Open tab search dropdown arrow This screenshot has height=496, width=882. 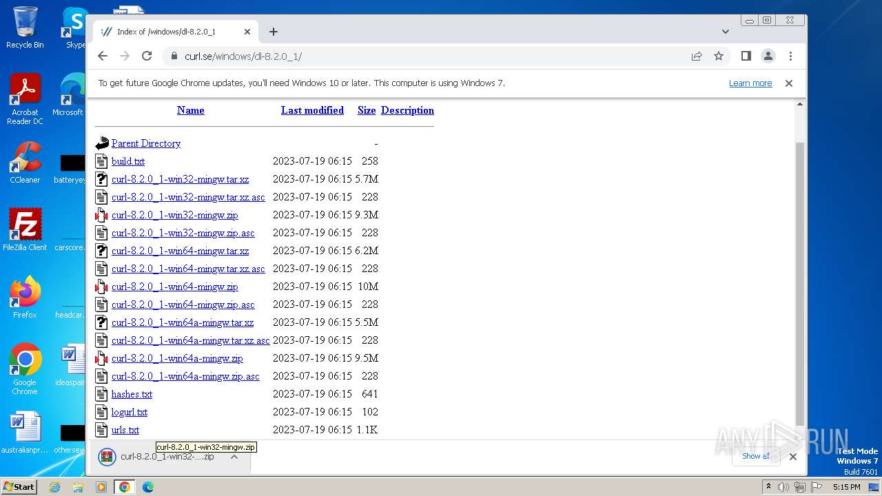(726, 32)
